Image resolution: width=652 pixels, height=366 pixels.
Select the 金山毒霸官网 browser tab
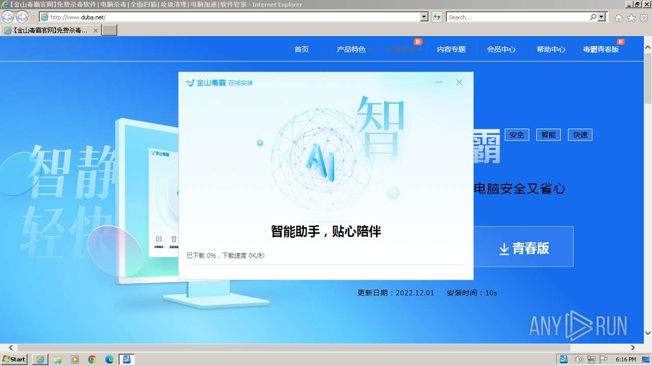pos(51,30)
